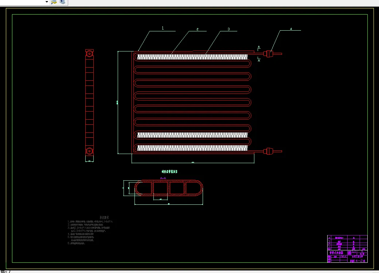Select the technical requirements text block
This screenshot has height=273, width=379.
90,230
